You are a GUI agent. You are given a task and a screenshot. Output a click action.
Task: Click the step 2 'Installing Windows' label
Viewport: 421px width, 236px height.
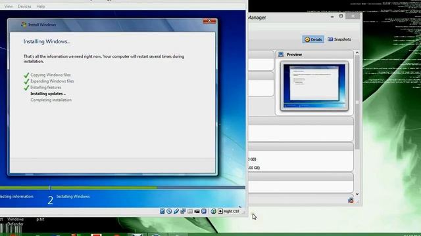pyautogui.click(x=73, y=197)
